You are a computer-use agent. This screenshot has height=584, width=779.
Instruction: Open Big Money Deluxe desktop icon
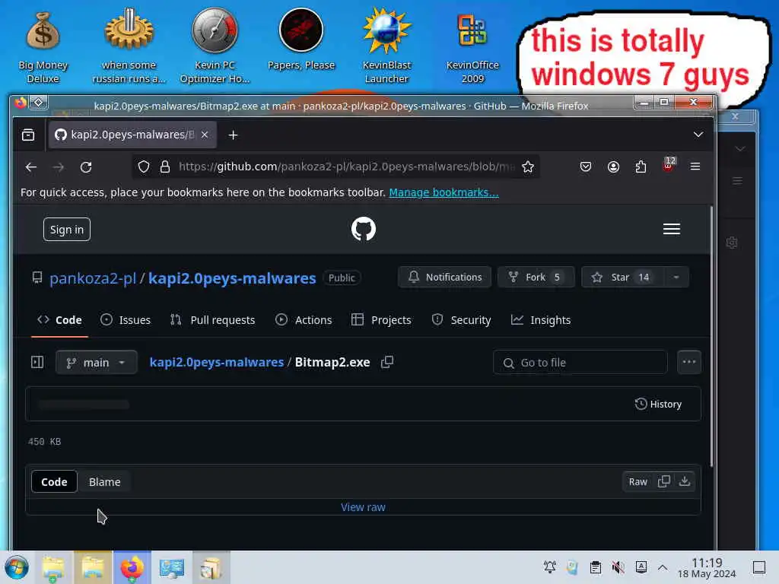pos(43,47)
